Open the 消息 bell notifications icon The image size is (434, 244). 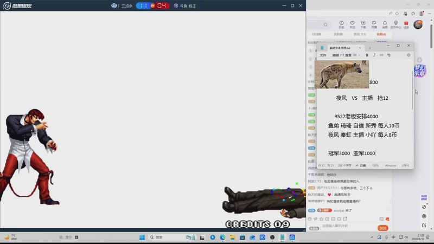385,24
